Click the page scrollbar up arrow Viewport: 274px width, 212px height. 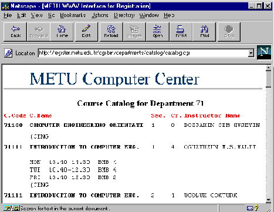tap(269, 68)
